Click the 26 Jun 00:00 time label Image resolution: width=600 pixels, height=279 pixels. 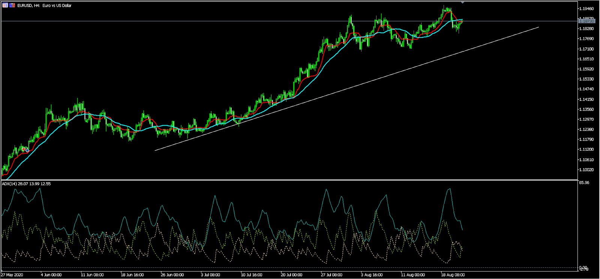click(x=172, y=275)
